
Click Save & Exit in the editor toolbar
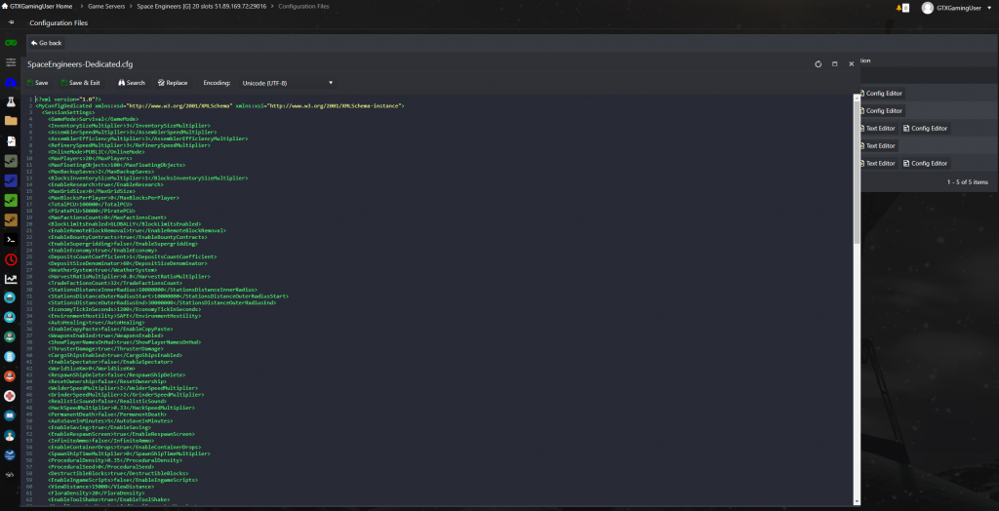point(80,83)
